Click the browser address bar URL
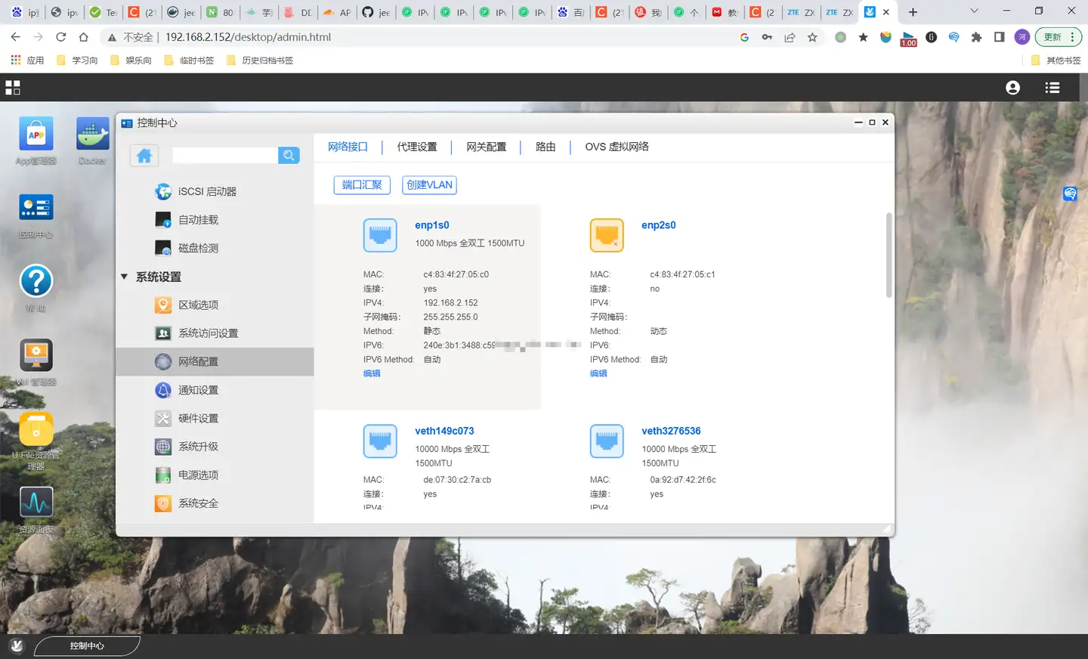 pos(248,37)
